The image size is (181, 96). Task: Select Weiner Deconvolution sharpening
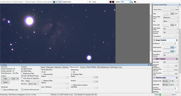[72, 85]
